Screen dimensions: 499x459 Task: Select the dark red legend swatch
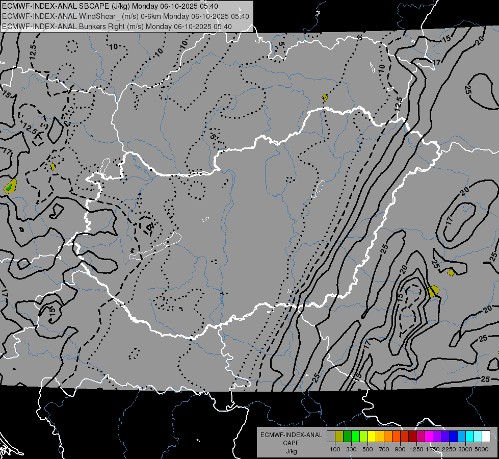pyautogui.click(x=412, y=436)
